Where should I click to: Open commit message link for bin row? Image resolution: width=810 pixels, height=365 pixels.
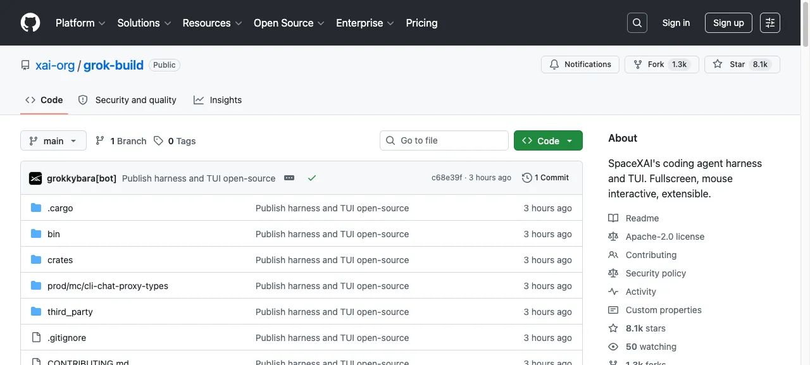pyautogui.click(x=332, y=234)
